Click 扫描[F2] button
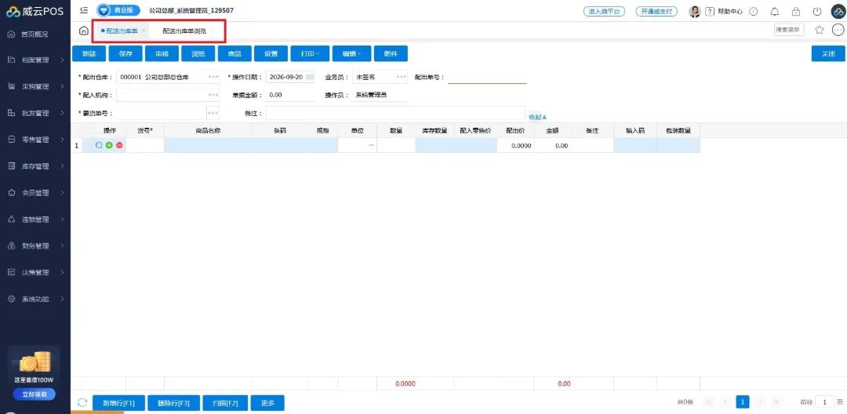Viewport: 847px width, 414px height. click(x=225, y=403)
